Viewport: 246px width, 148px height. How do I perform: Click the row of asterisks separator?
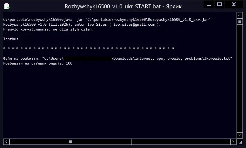click(89, 49)
